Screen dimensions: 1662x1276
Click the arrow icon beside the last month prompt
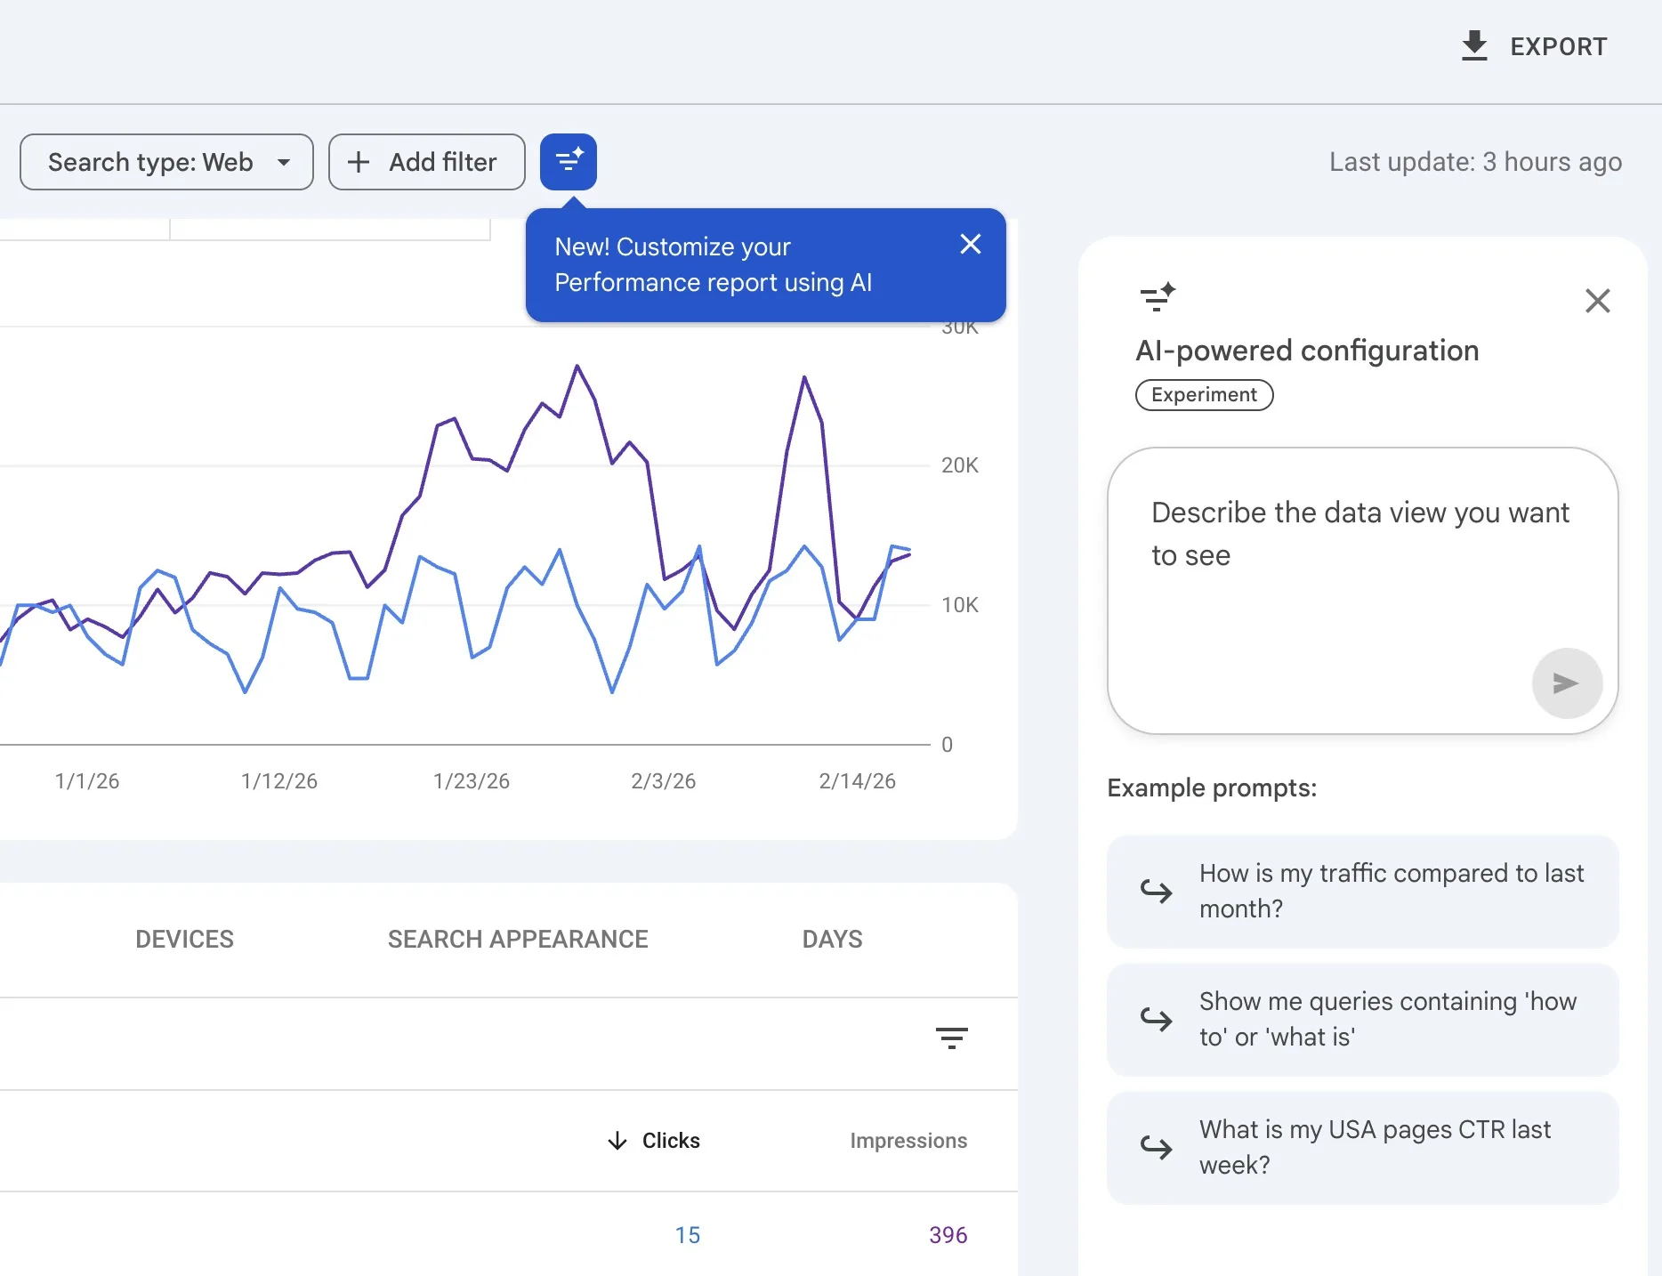1157,891
